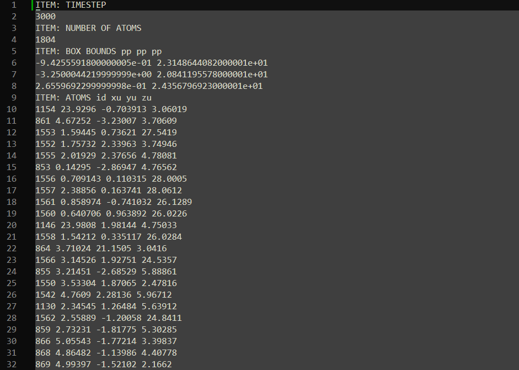Click line number 1 in the gutter

13,5
